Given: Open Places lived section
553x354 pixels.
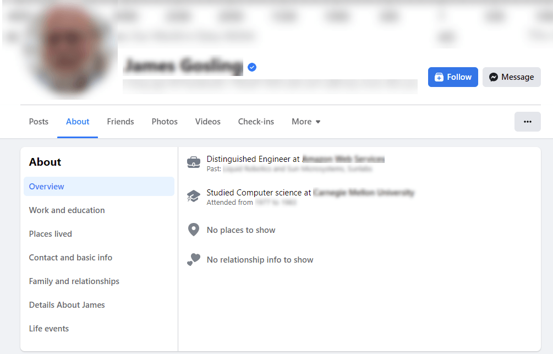Looking at the screenshot, I should [51, 233].
